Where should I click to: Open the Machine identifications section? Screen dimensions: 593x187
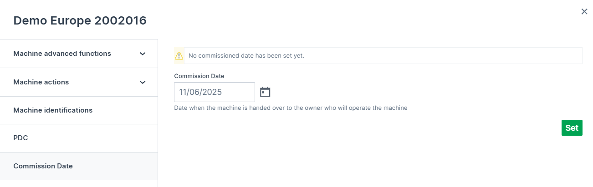(x=53, y=110)
